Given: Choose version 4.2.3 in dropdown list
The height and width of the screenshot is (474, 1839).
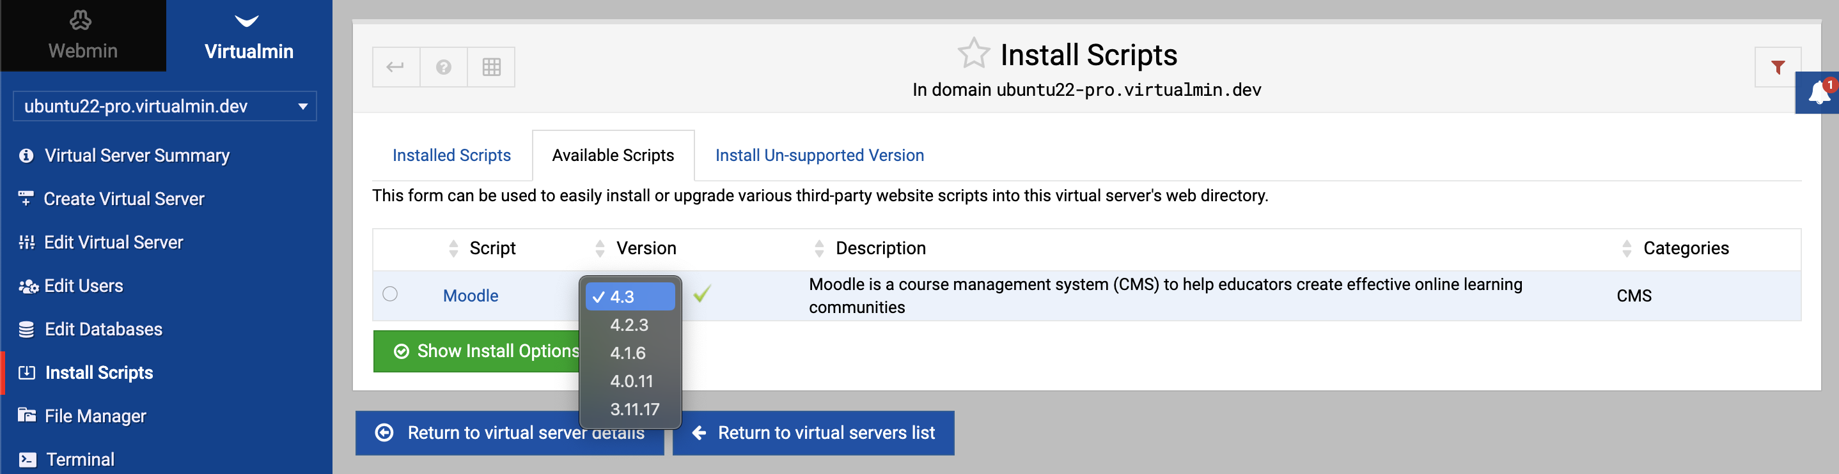Looking at the screenshot, I should coord(630,325).
